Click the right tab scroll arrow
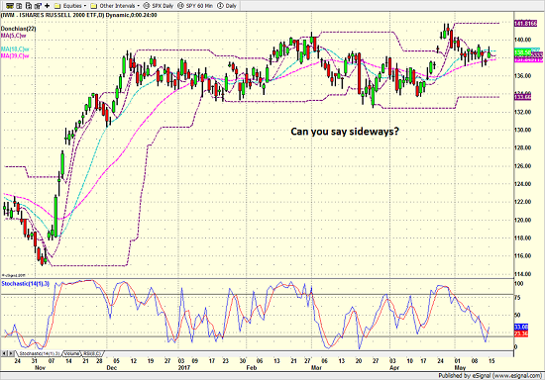Image resolution: width=545 pixels, height=380 pixels. 11,353
